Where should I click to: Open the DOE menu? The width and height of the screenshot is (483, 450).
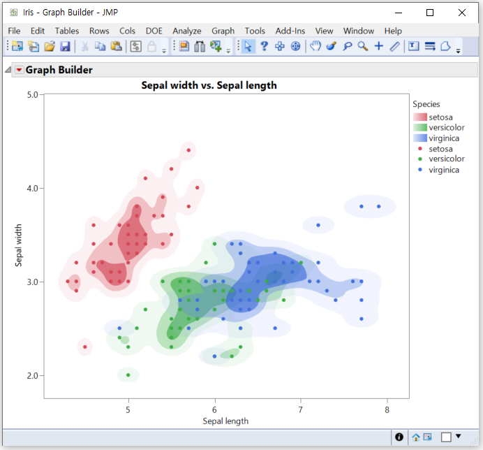pyautogui.click(x=154, y=31)
